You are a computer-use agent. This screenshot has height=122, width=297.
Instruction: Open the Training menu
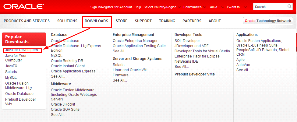tap(167, 21)
